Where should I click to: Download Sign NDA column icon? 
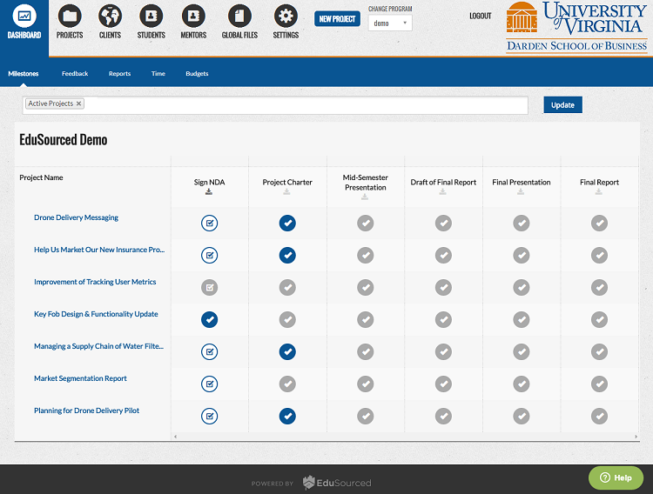tap(209, 192)
